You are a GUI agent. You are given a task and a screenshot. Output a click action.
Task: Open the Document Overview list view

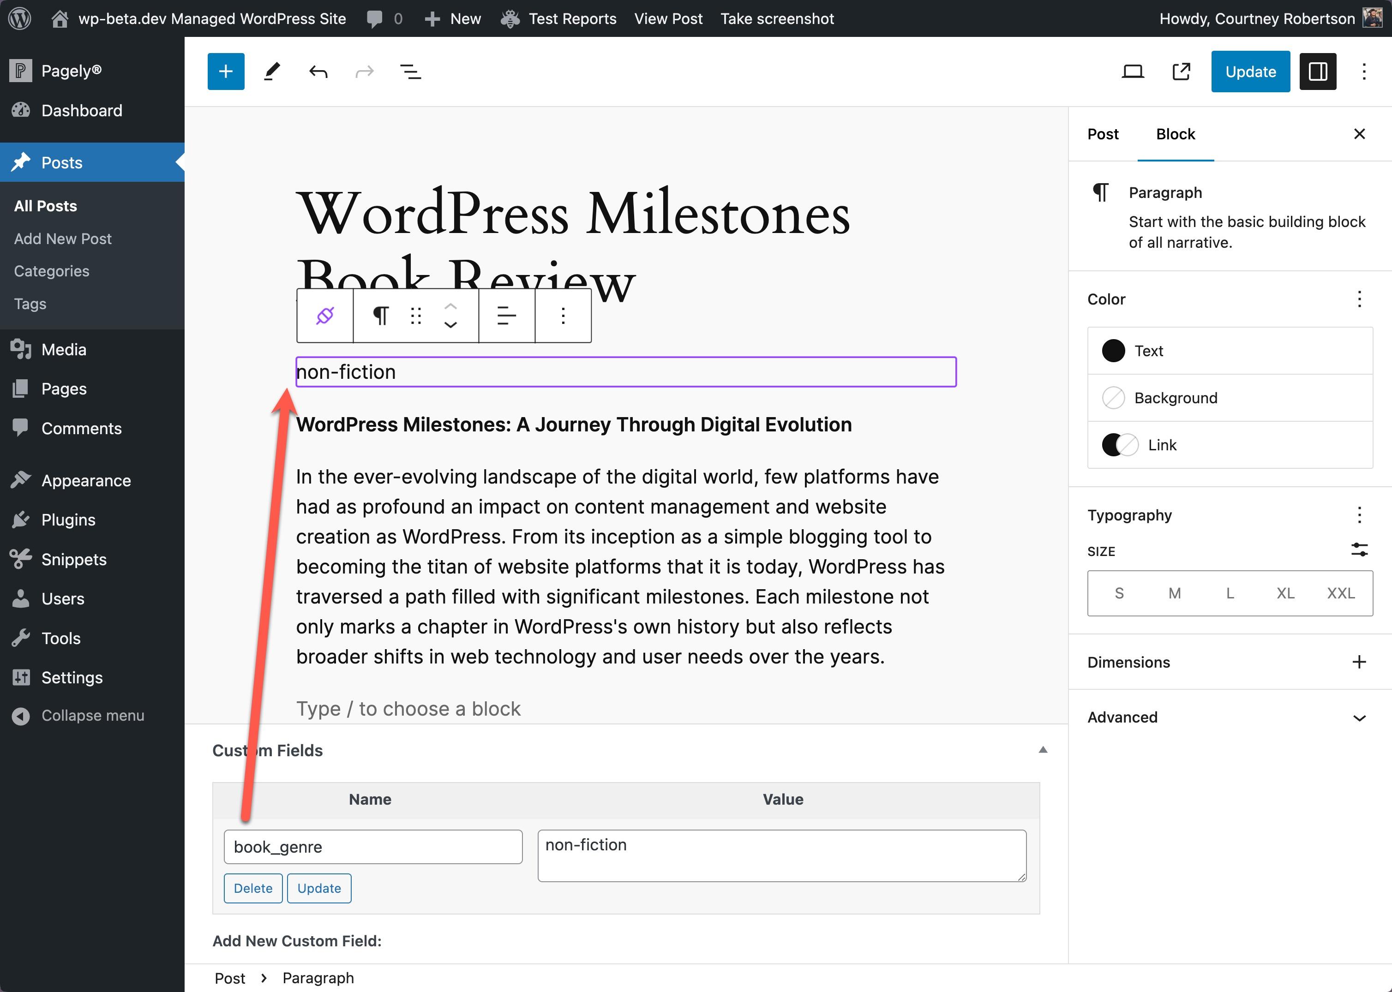(410, 72)
